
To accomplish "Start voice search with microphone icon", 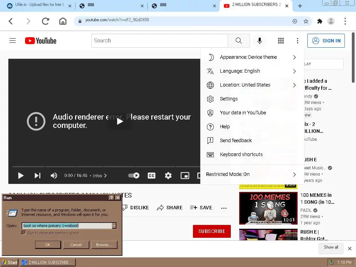I will click(259, 41).
